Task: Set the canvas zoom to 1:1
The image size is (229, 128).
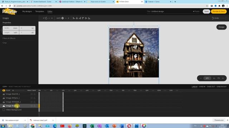Action: tap(214, 78)
